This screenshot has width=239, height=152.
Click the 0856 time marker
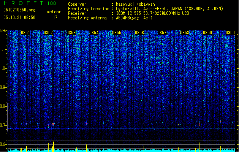tap(139, 33)
